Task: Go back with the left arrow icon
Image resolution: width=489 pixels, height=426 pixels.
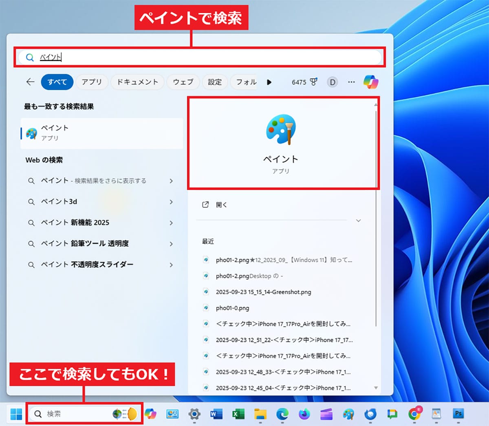Action: [x=30, y=82]
